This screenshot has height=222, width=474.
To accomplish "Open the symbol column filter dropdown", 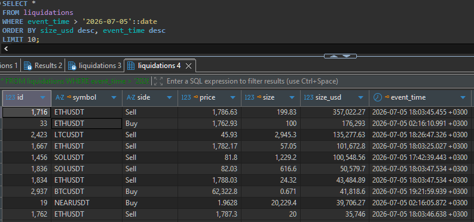I will [114, 97].
